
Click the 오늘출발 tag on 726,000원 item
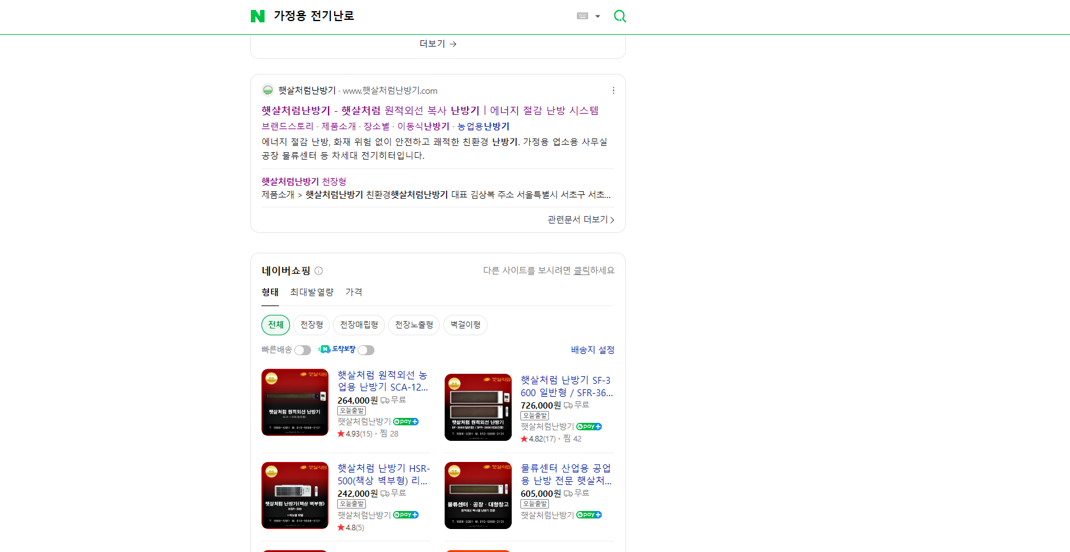click(535, 416)
